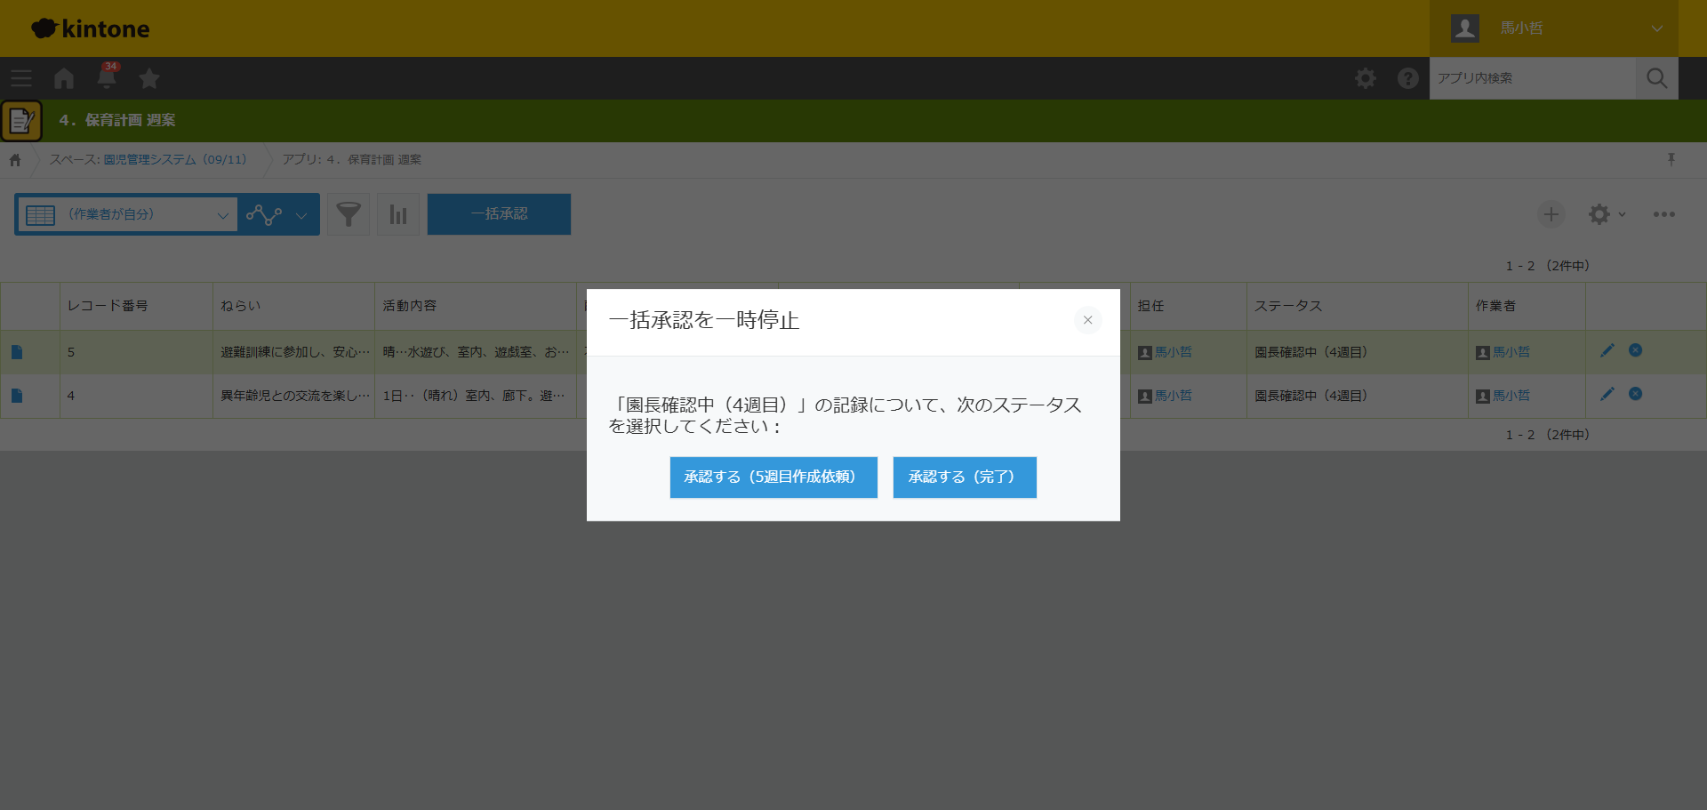This screenshot has width=1707, height=810.
Task: Open the app settings gear dropdown
Action: (1607, 214)
